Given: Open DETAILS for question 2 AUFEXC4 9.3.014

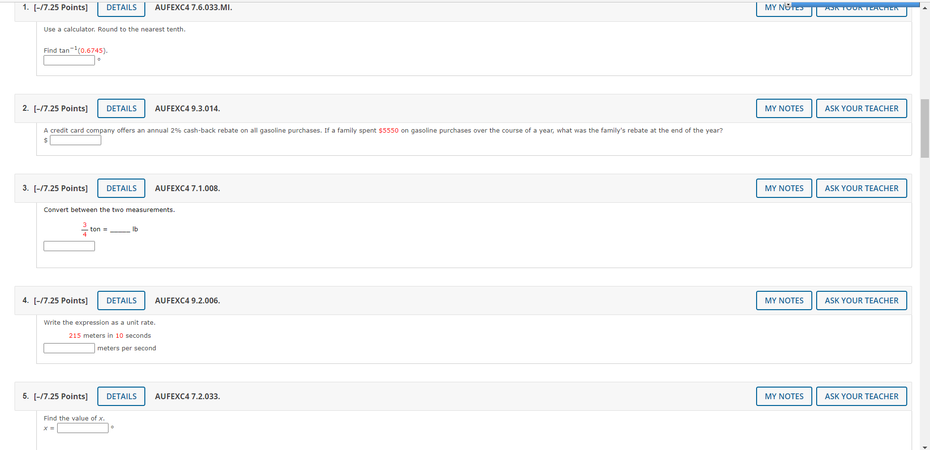Looking at the screenshot, I should 121,108.
